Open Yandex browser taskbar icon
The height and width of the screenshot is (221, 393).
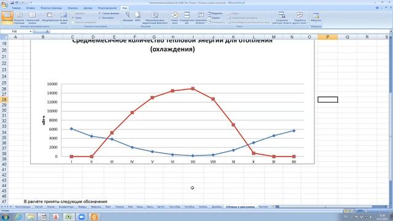point(56,217)
